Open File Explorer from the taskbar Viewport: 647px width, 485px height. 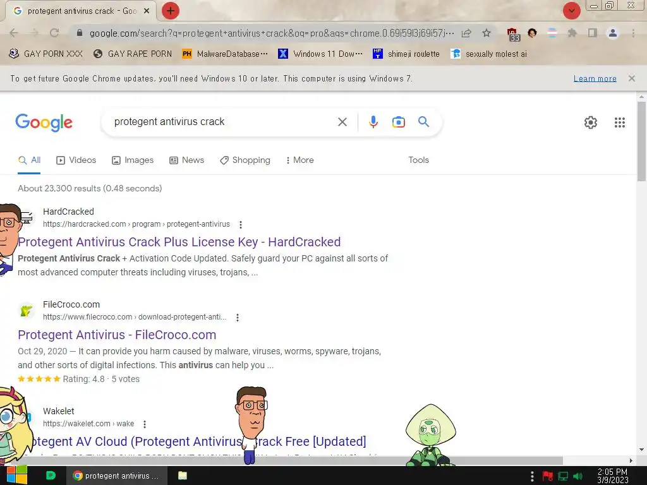[x=183, y=476]
